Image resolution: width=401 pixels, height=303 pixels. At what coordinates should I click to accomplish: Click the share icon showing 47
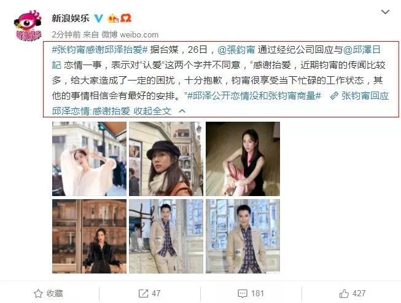[x=143, y=293]
